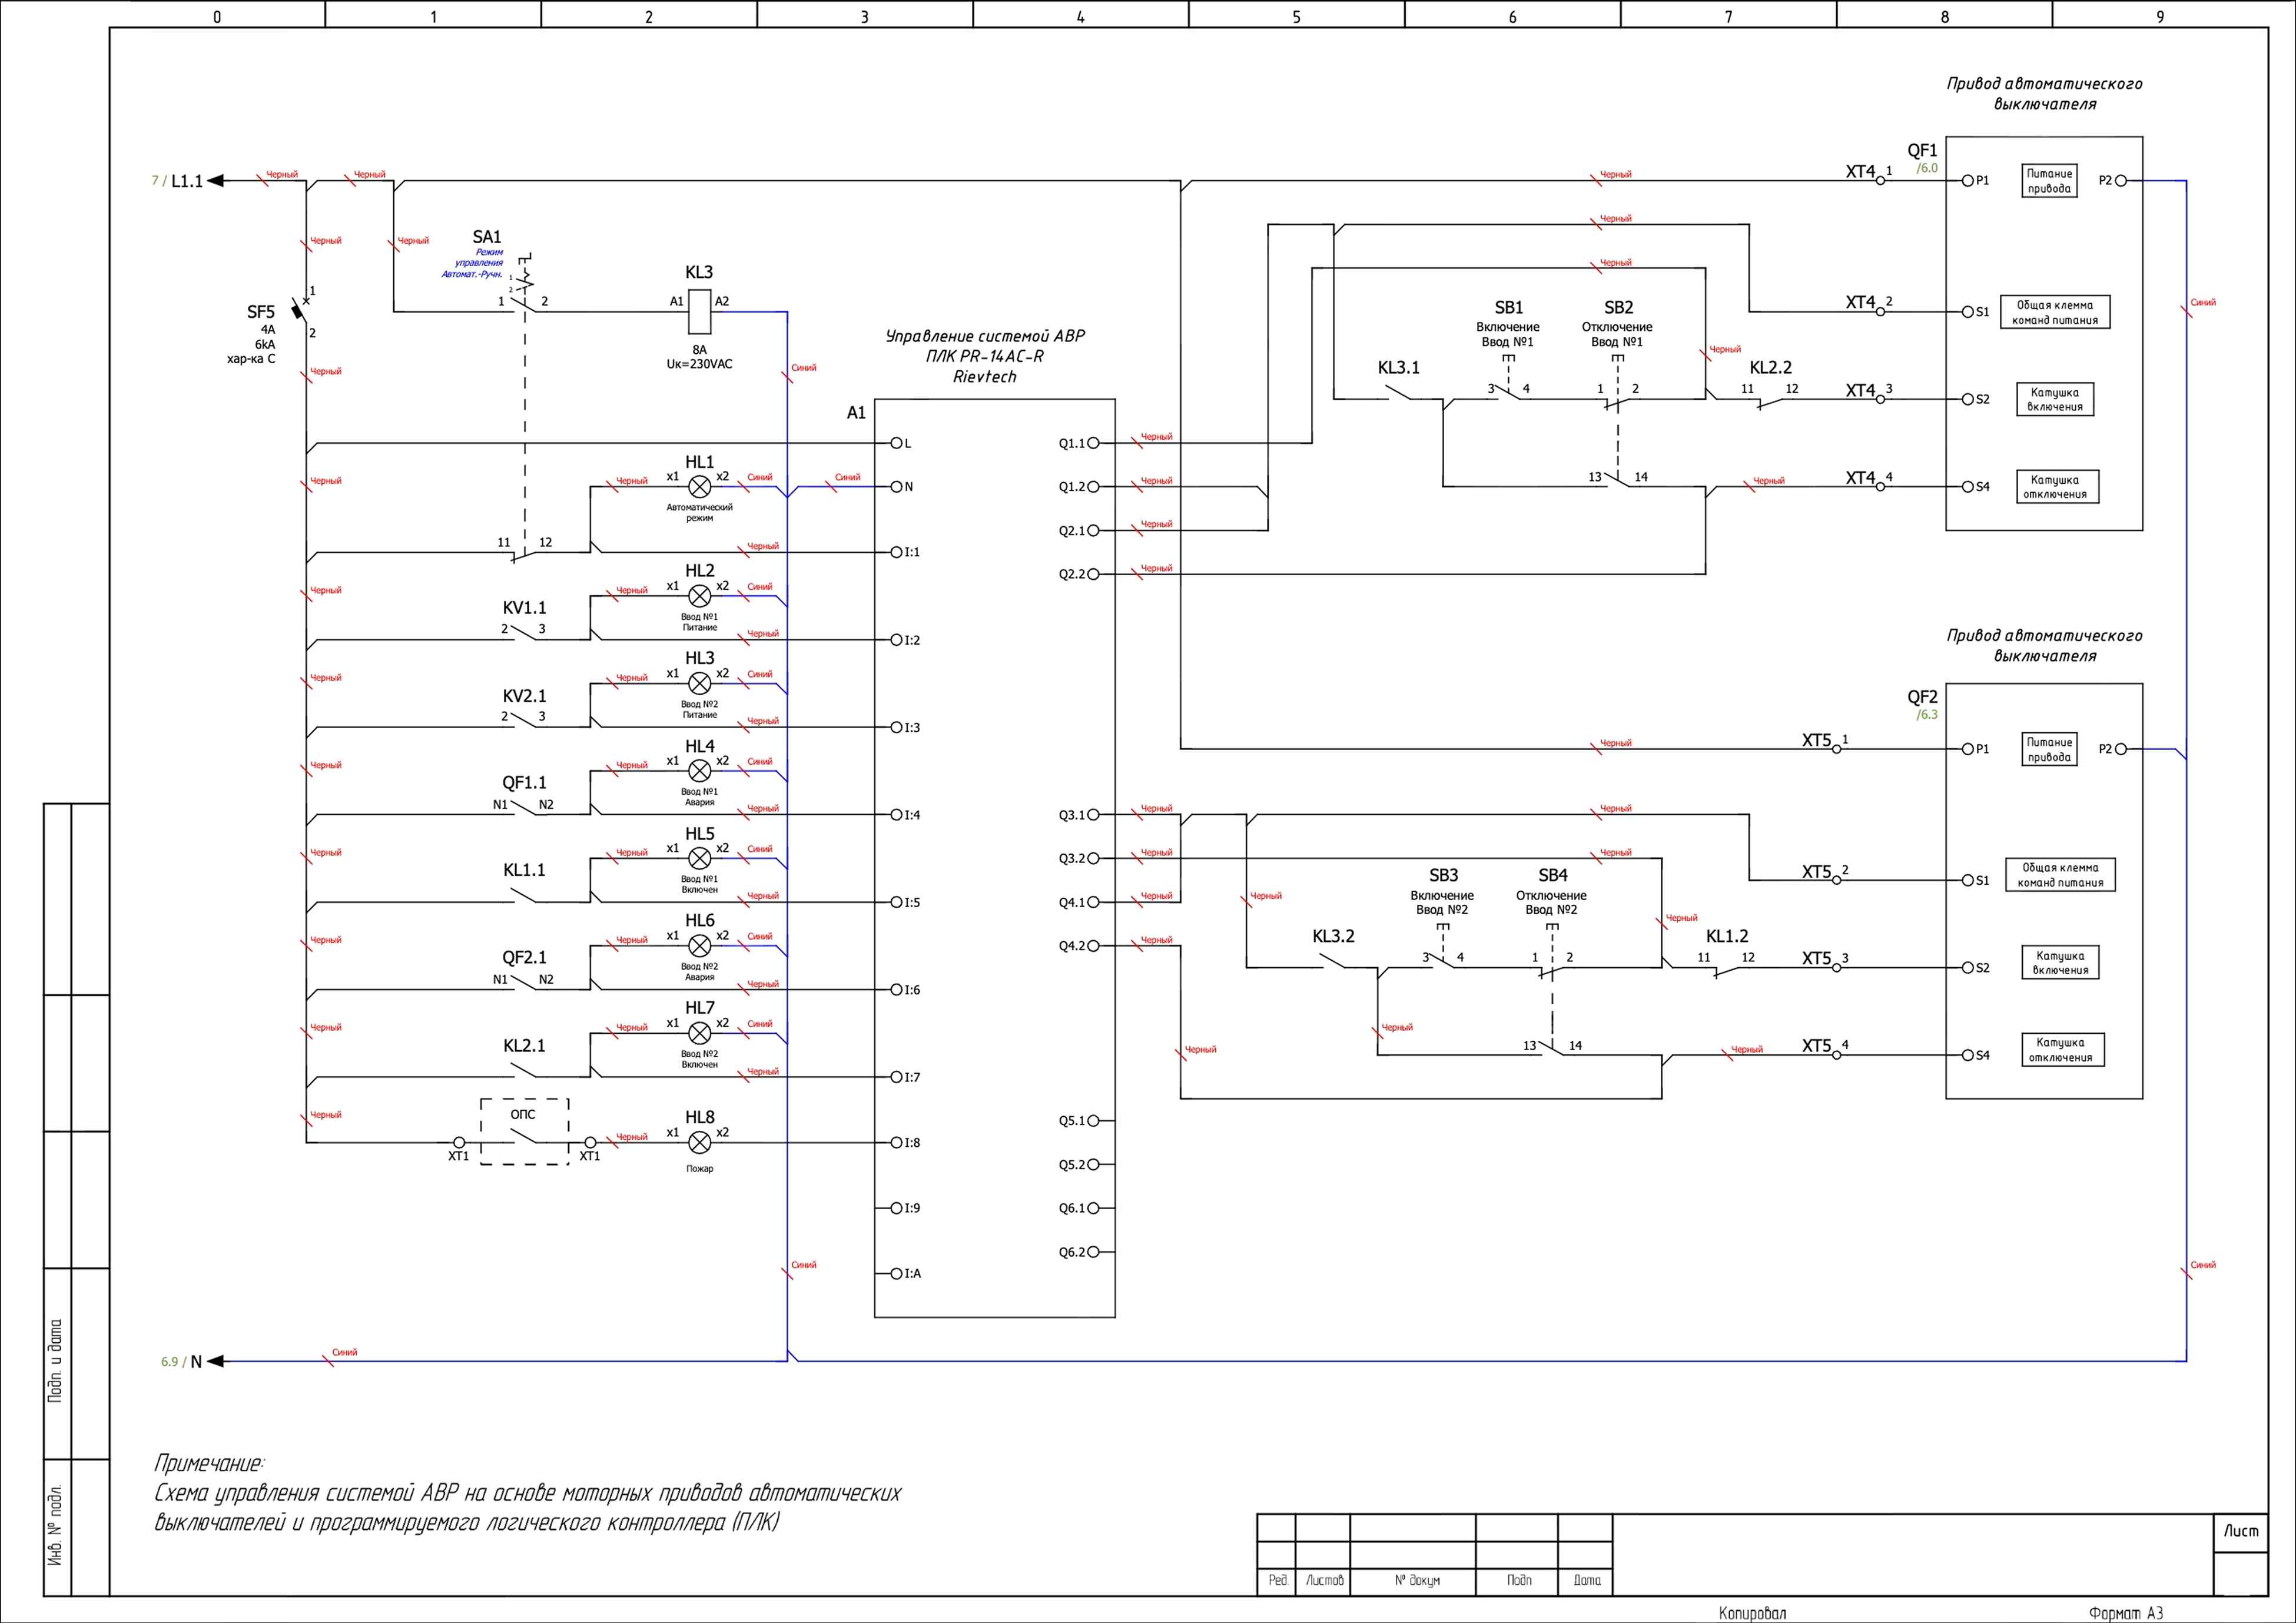Screen dimensions: 2296x1623
Task: Click the Q1.1 output terminal on the PLC
Action: coord(1093,443)
